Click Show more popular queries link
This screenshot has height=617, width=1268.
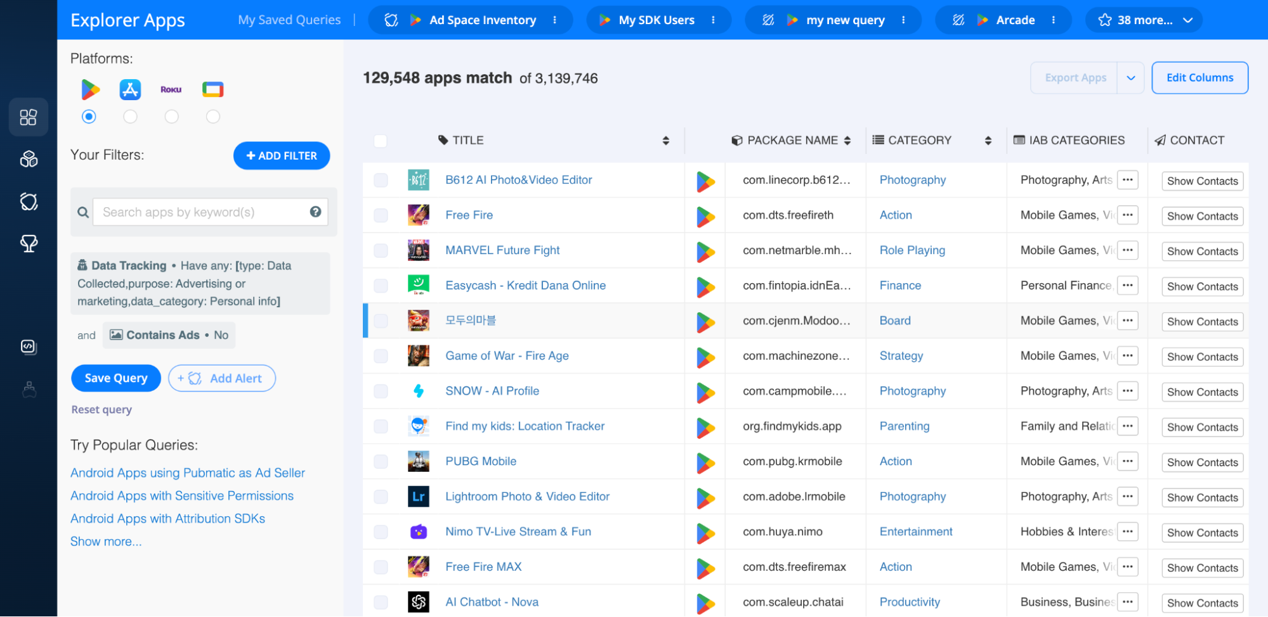coord(106,542)
